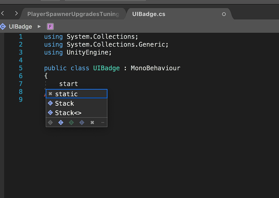Click UIBadge class icon in breadcrumb
Image resolution: width=279 pixels, height=198 pixels.
[3, 26]
